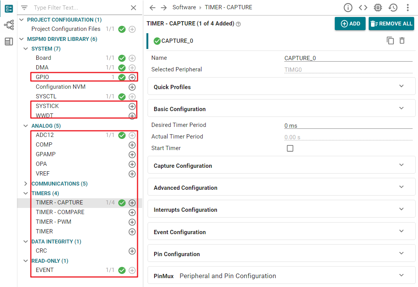Screen dimensions: 418x287
Task: Click the info icon in header
Action: tap(348, 8)
